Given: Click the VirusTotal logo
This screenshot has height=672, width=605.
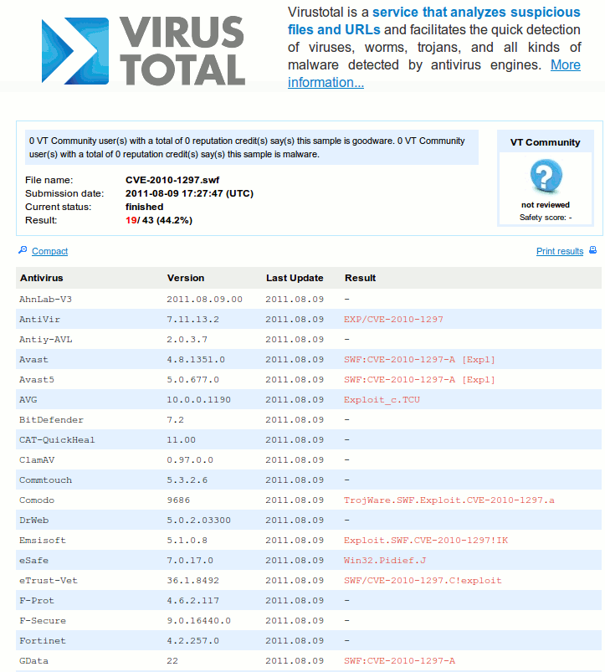Looking at the screenshot, I should click(x=142, y=51).
